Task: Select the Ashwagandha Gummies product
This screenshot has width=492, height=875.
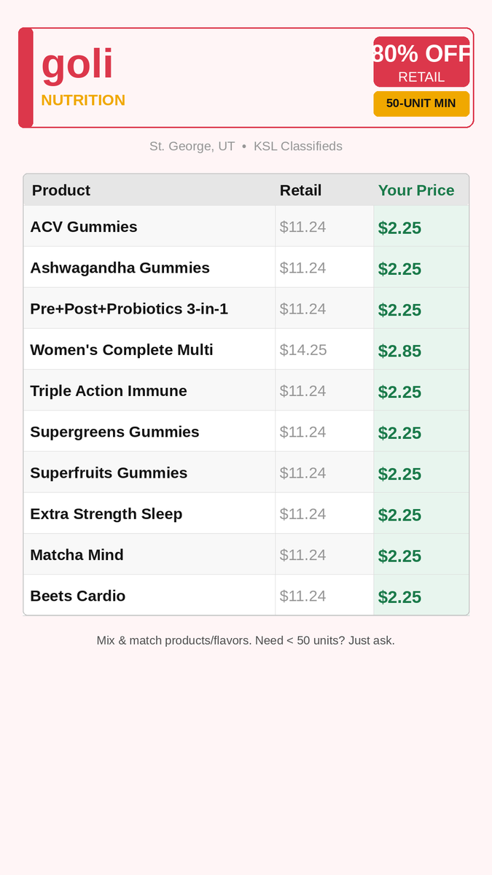Action: click(x=120, y=268)
